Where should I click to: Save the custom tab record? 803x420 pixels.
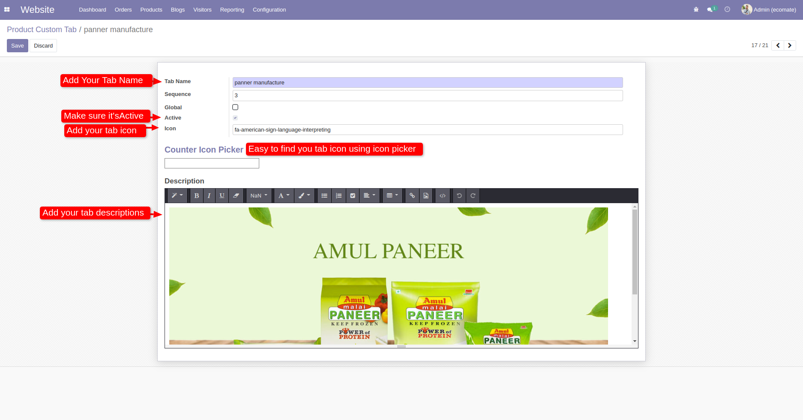click(18, 46)
